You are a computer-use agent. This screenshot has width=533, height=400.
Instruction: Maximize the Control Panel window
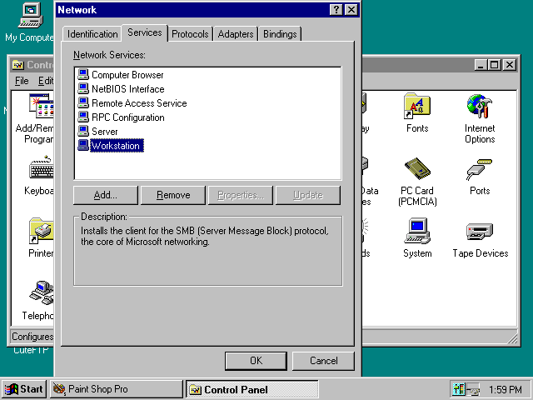(x=494, y=65)
